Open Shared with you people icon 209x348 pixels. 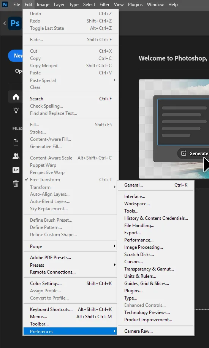(16, 156)
